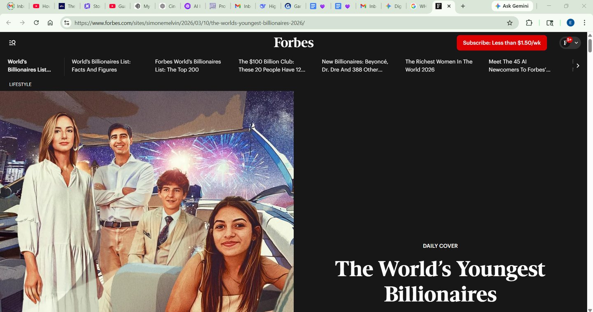Open Chrome three-dot menu
The width and height of the screenshot is (593, 312).
click(x=584, y=23)
